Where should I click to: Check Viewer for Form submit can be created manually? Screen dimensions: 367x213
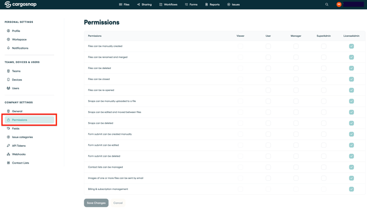click(x=240, y=134)
